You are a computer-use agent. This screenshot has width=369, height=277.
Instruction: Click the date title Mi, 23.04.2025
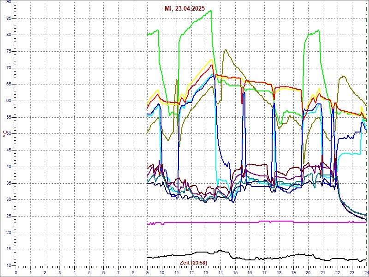tap(185, 8)
